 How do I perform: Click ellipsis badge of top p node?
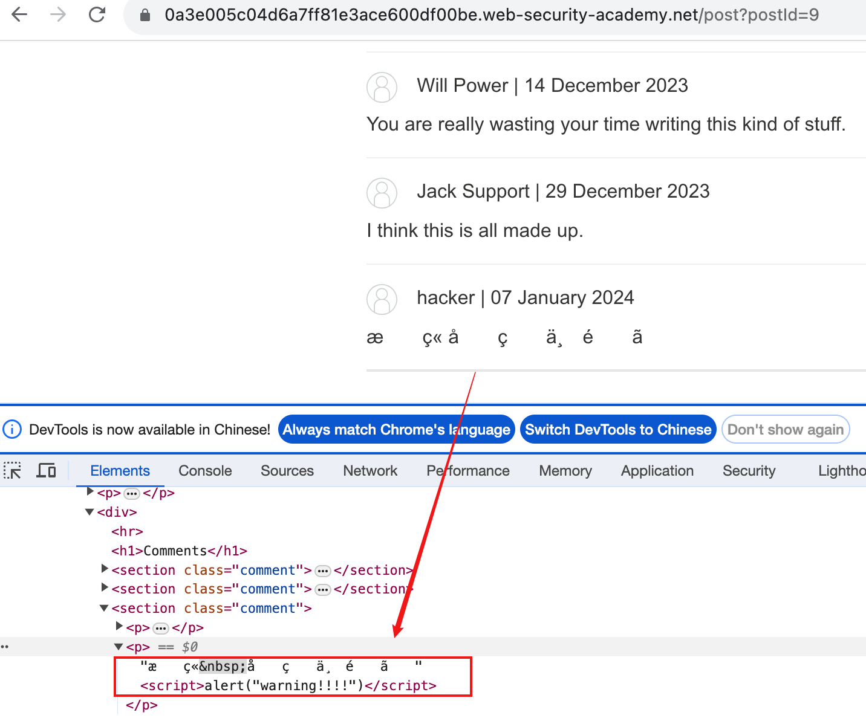click(x=132, y=494)
